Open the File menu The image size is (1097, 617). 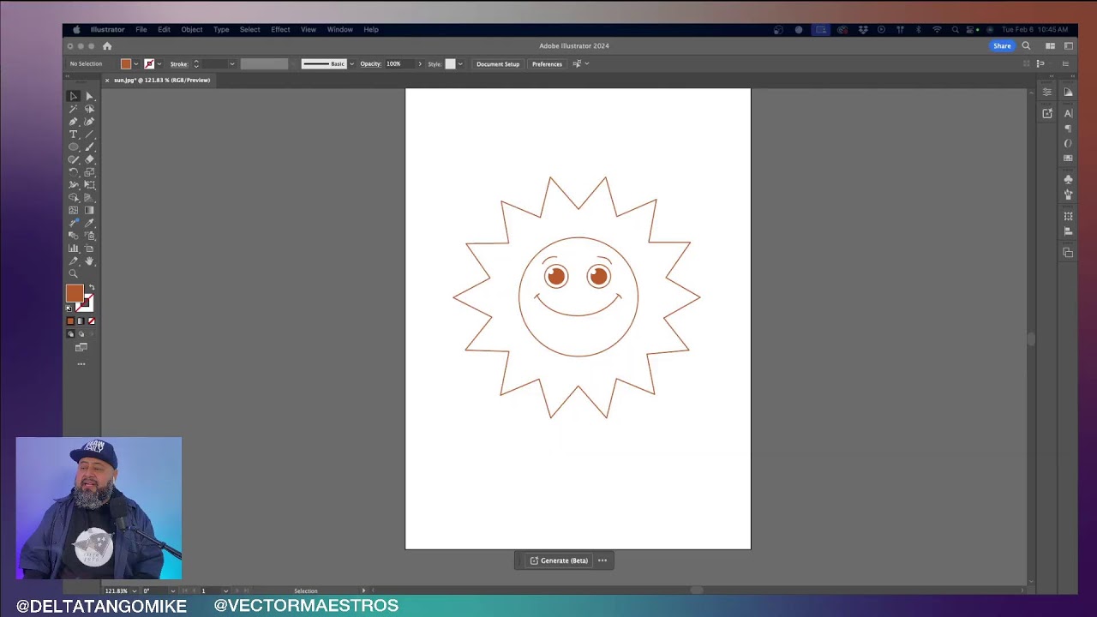141,29
